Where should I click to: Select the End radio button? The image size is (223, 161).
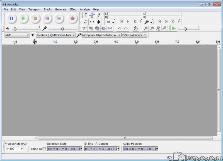86,144
